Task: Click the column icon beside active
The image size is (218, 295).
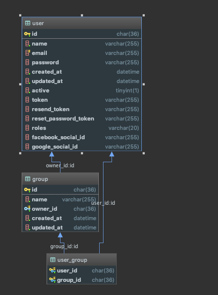Action: 28,91
